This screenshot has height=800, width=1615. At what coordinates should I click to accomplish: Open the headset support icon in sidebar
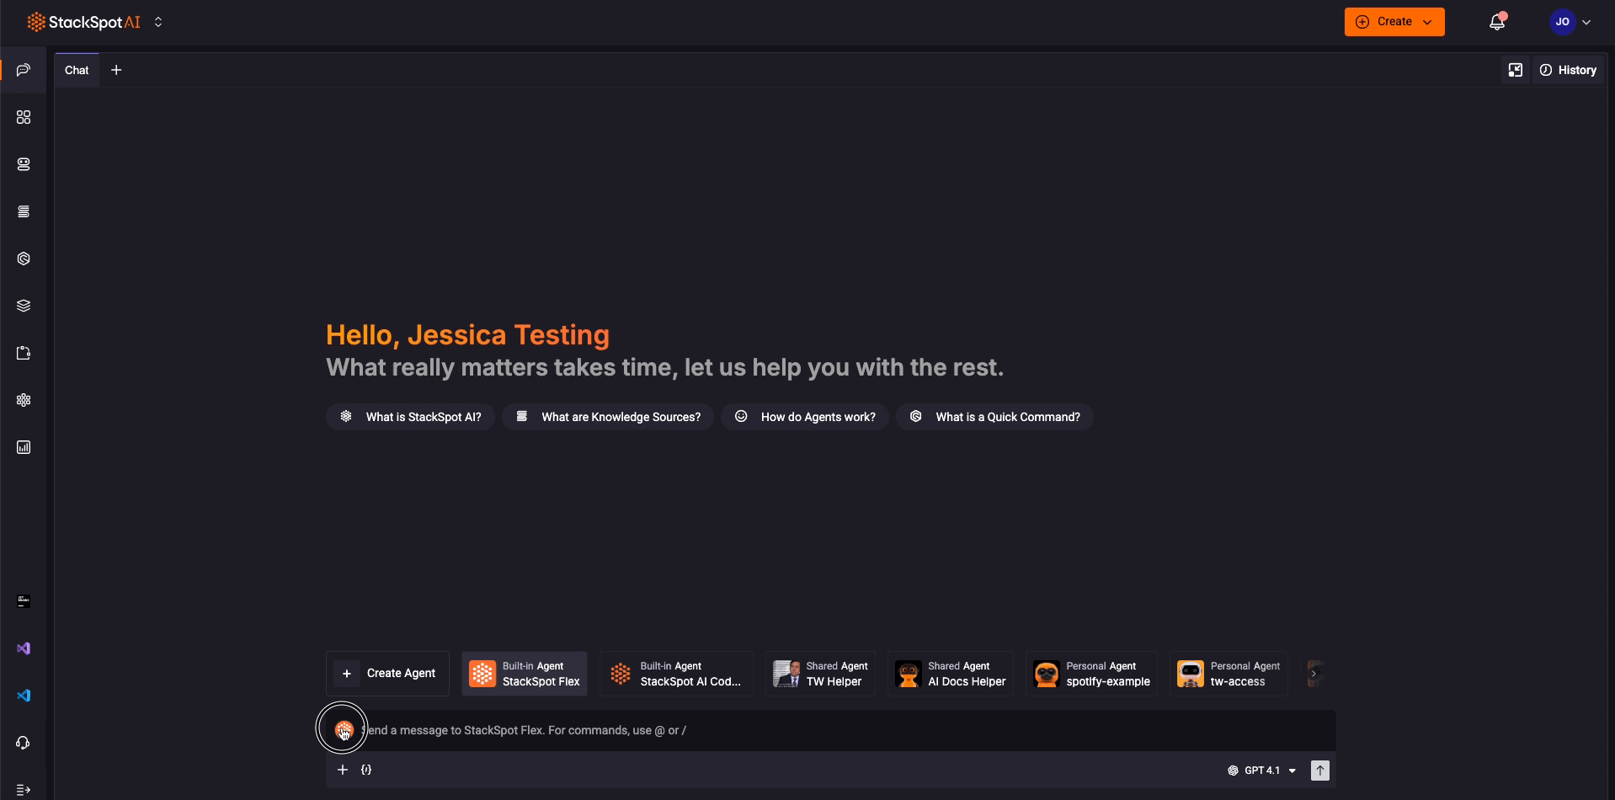[x=23, y=742]
